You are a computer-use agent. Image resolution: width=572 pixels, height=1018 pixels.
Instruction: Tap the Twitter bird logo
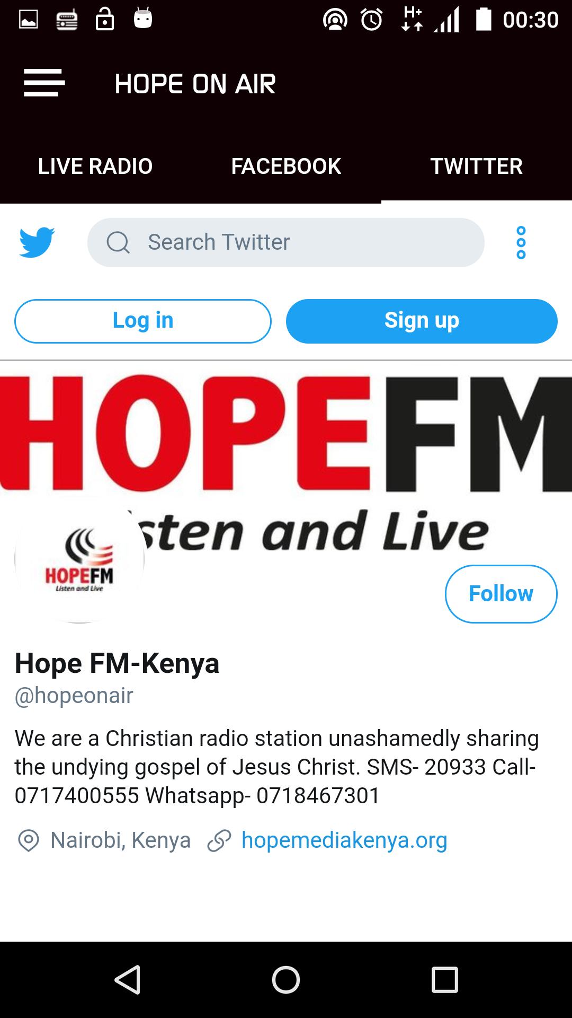(x=37, y=242)
